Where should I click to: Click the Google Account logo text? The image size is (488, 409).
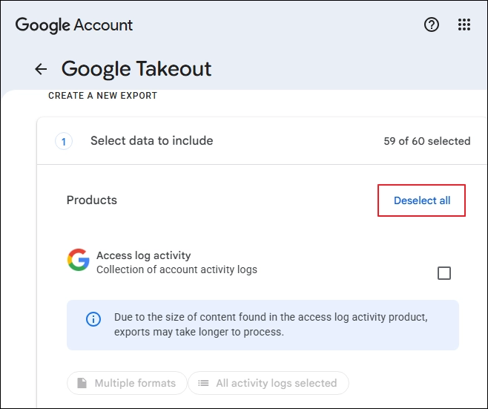point(74,25)
